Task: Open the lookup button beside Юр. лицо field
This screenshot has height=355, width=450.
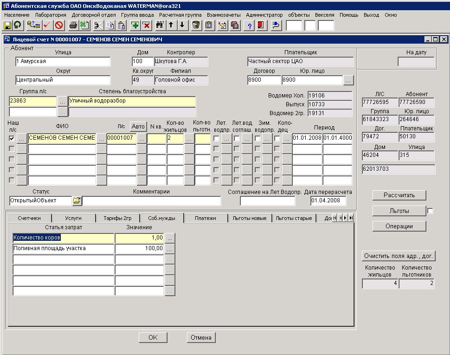Action: [348, 80]
